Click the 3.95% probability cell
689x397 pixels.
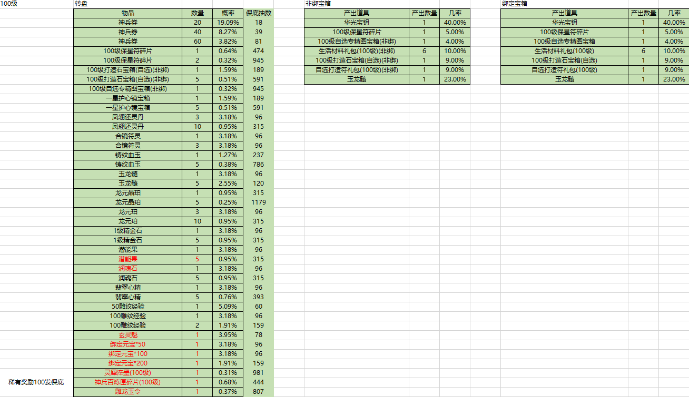pyautogui.click(x=228, y=335)
